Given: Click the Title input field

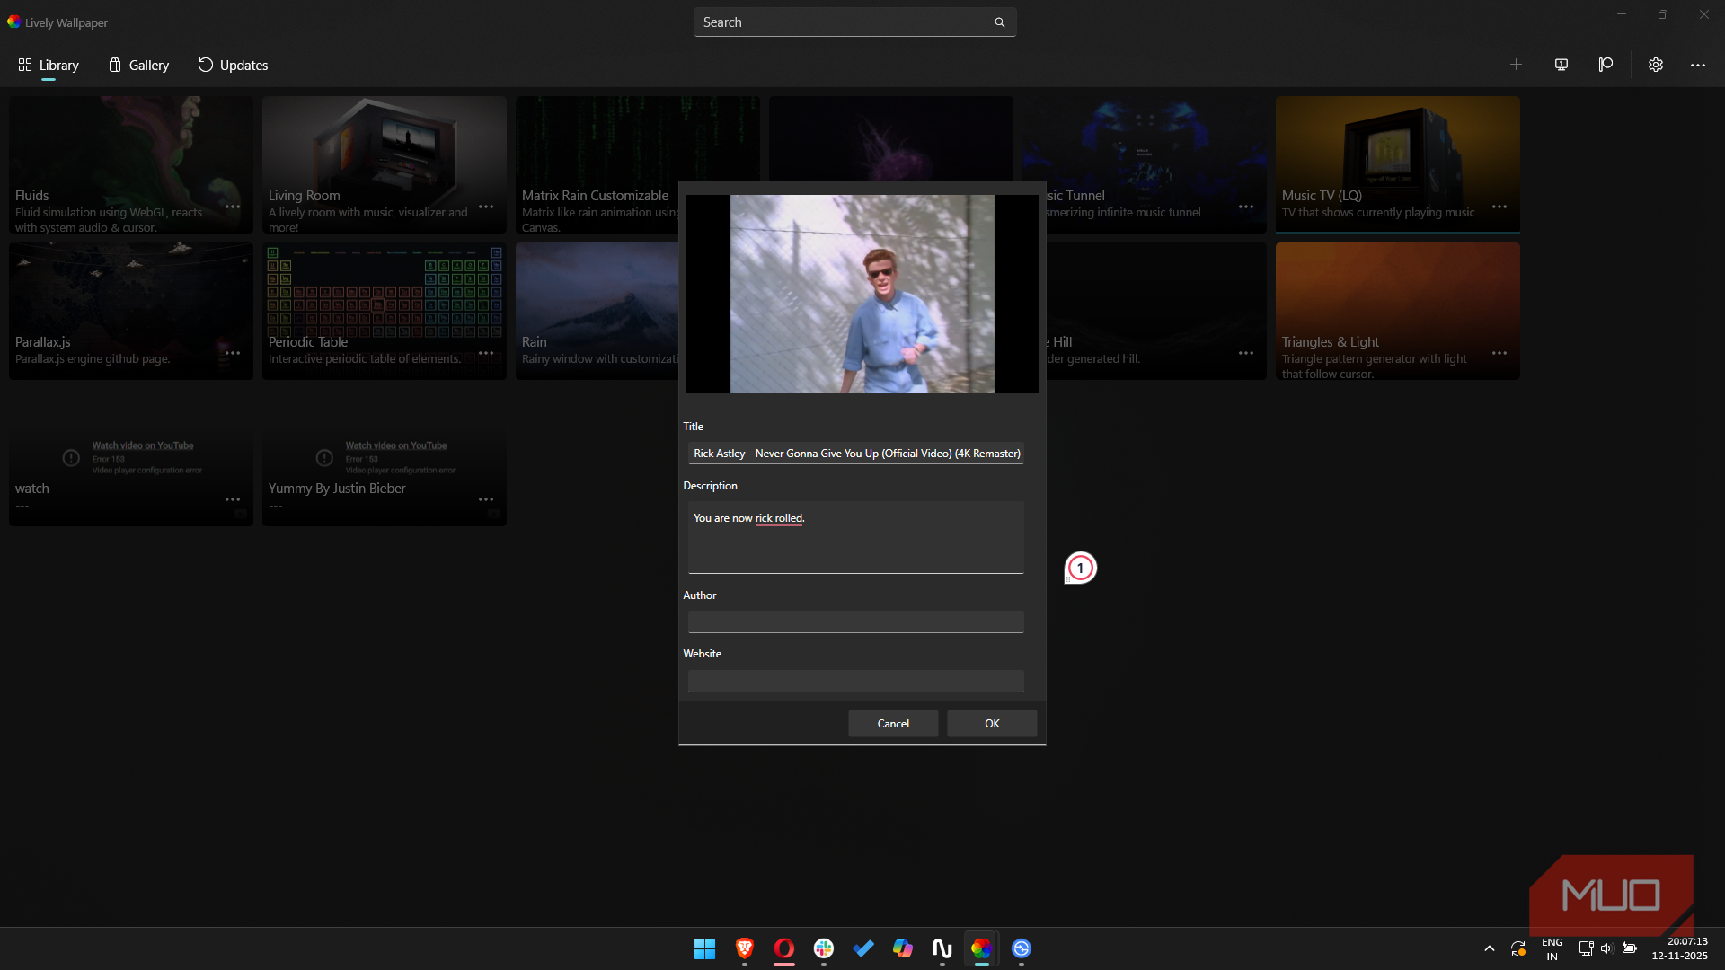Looking at the screenshot, I should pos(855,454).
